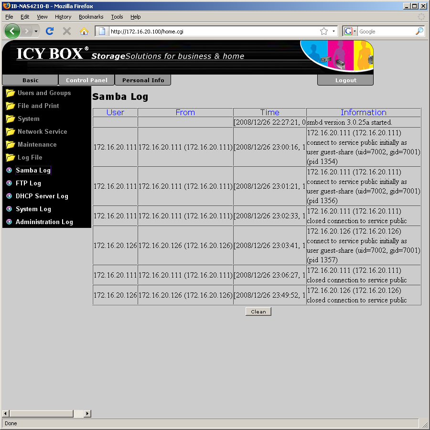Screen dimensions: 430x430
Task: Click the sidebar horizontal scrollbar thumb
Action: 42,413
